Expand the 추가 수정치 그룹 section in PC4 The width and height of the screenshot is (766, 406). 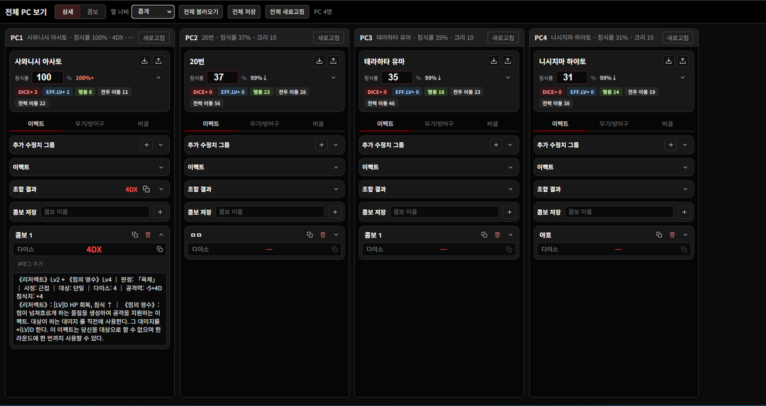(685, 145)
